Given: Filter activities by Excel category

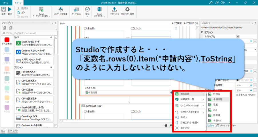Looking at the screenshot, I should (x=7, y=80).
